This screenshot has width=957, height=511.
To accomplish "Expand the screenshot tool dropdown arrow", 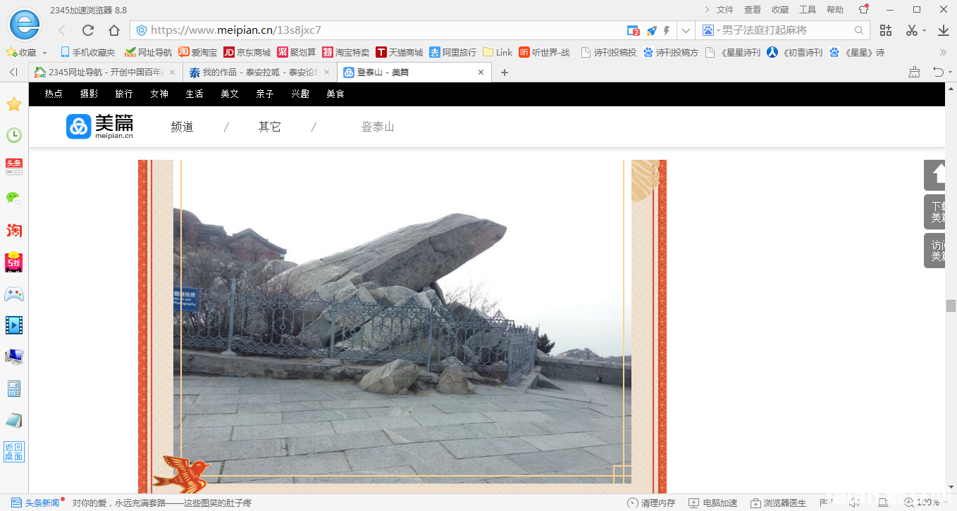I will coord(924,31).
